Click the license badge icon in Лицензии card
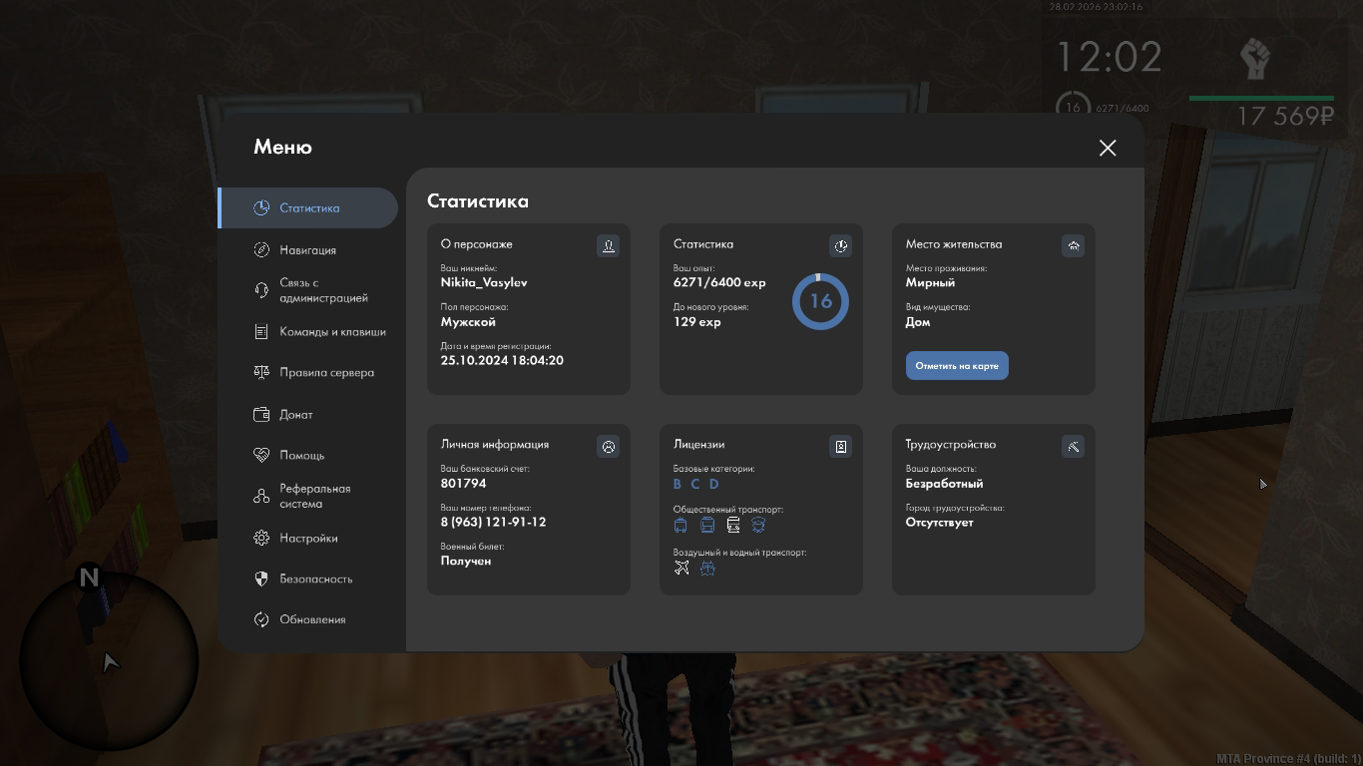Screen dimensions: 1363x766 (840, 446)
